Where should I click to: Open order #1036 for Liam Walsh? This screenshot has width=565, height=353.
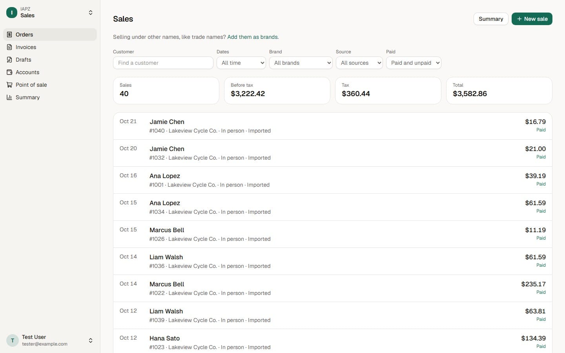333,261
